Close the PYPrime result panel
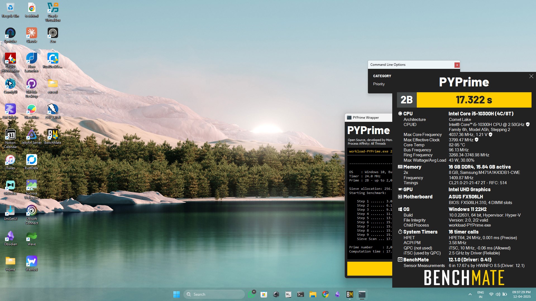Image resolution: width=536 pixels, height=301 pixels. coord(531,76)
